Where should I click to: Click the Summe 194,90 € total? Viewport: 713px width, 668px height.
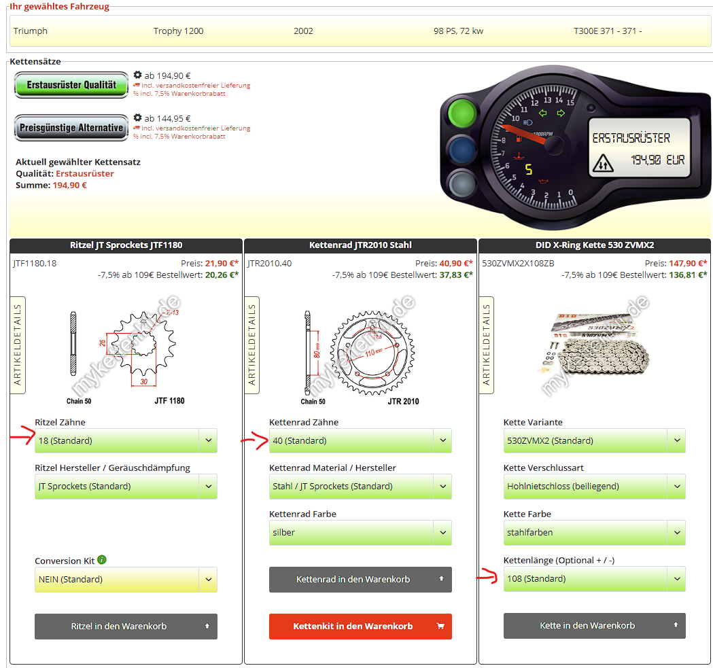[52, 185]
